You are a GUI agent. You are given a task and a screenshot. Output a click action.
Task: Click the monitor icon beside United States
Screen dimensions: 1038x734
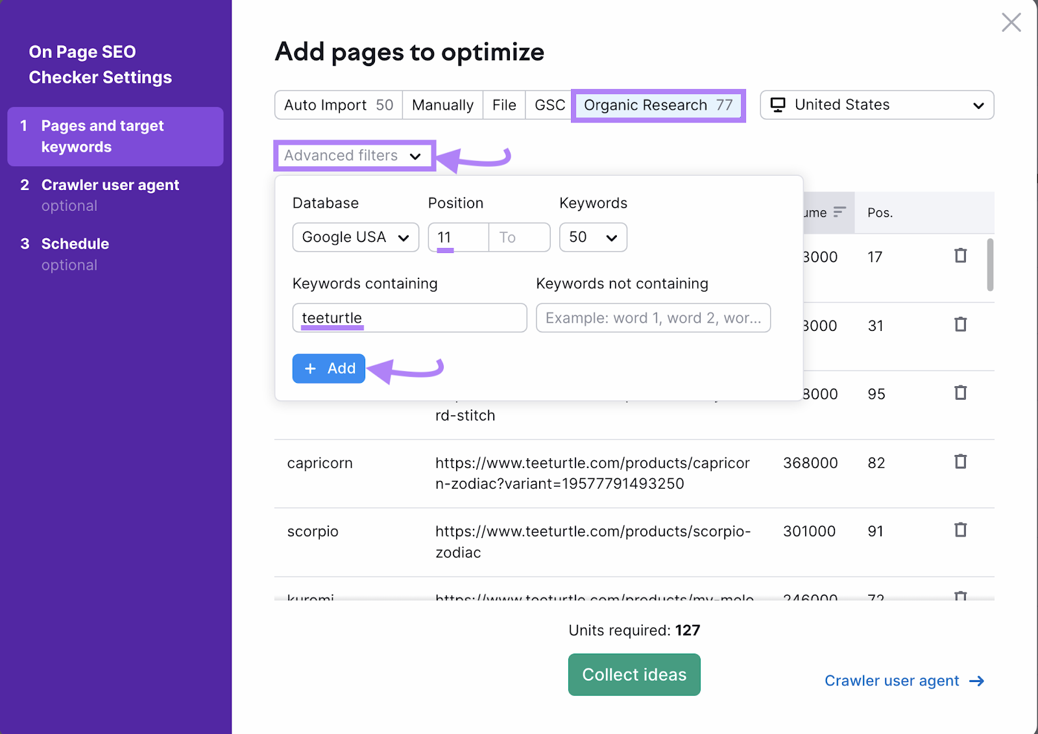coord(778,104)
